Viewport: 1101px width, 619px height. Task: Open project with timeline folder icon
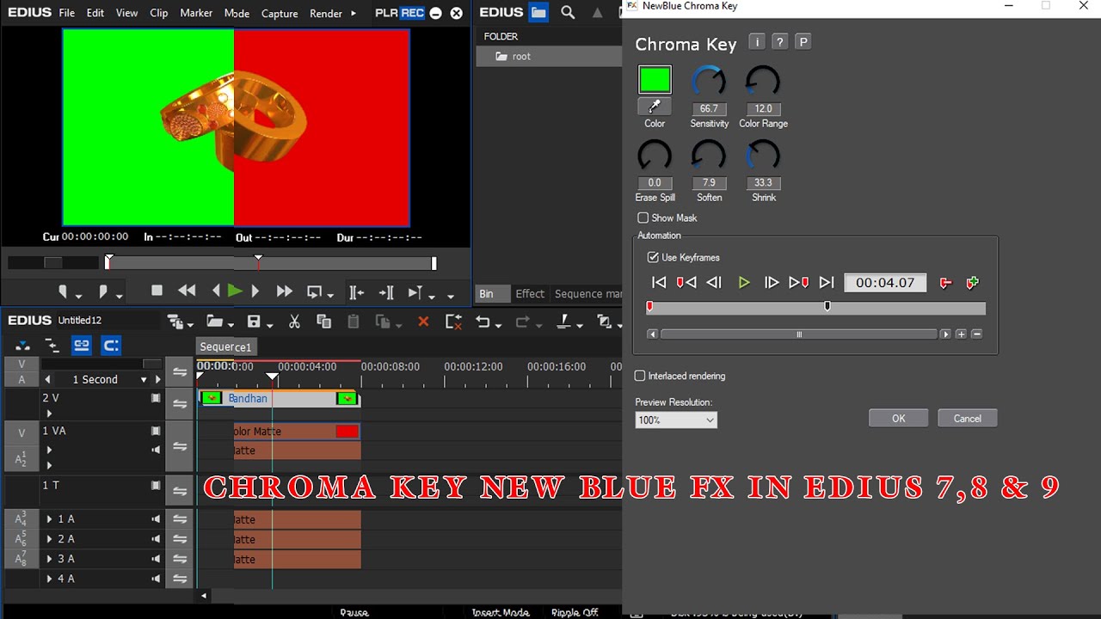click(x=214, y=322)
